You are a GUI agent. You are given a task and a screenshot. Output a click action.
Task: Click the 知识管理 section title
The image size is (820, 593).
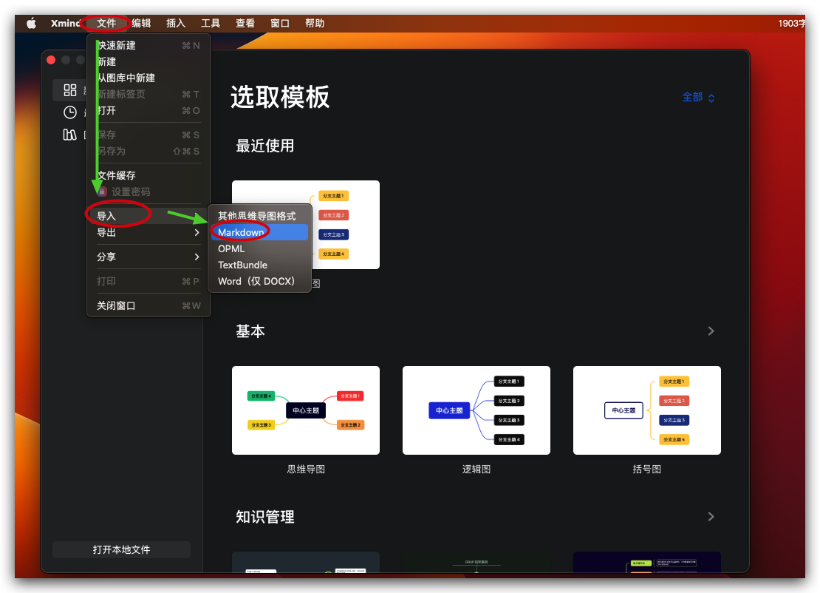pyautogui.click(x=265, y=517)
